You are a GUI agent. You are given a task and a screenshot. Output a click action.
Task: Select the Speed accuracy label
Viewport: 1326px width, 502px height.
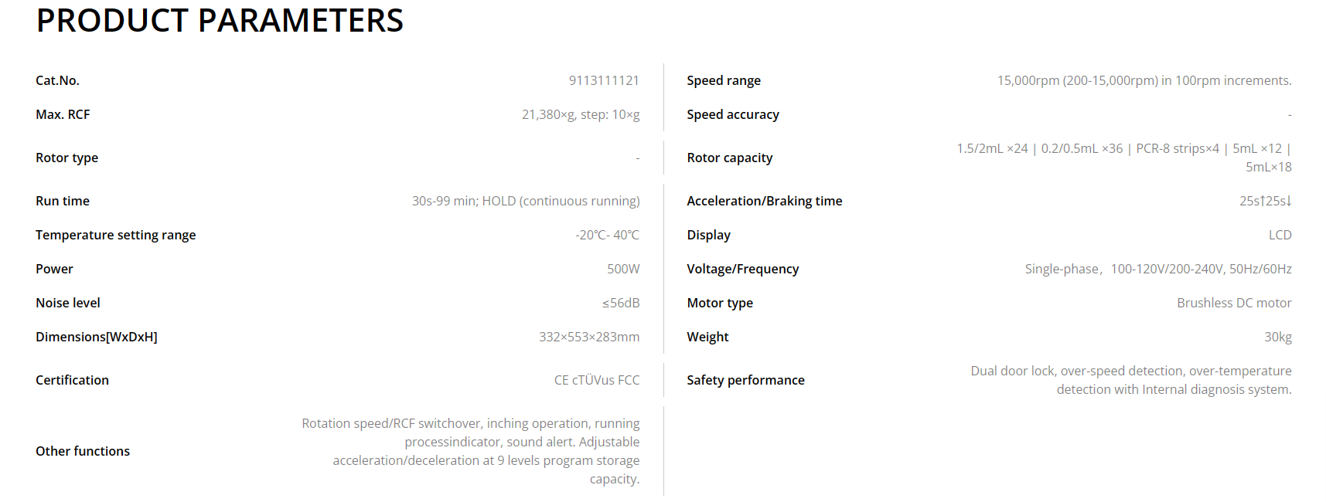(x=733, y=114)
